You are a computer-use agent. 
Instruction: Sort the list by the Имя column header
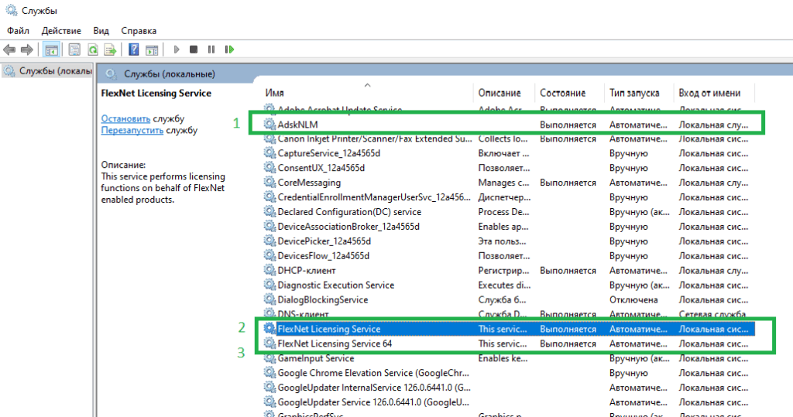[275, 93]
